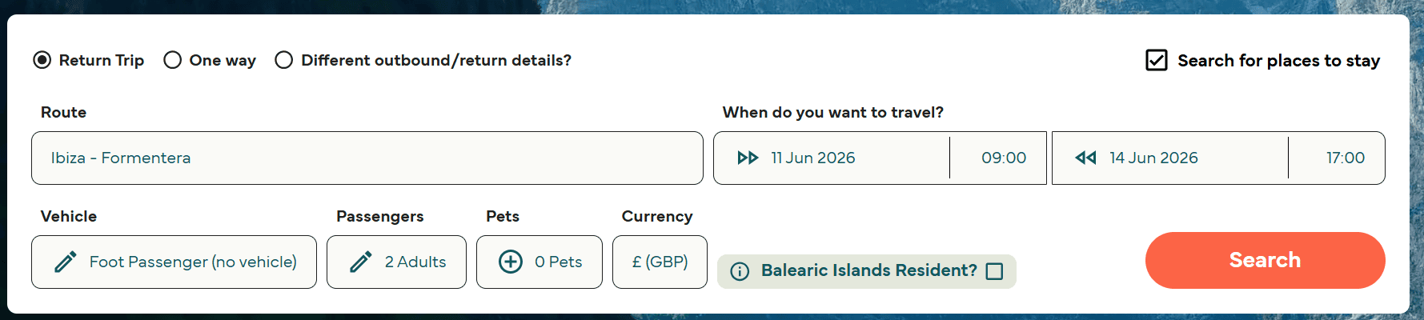This screenshot has height=320, width=1424.
Task: Tick the Balearic Islands Resident checkbox
Action: tap(995, 271)
